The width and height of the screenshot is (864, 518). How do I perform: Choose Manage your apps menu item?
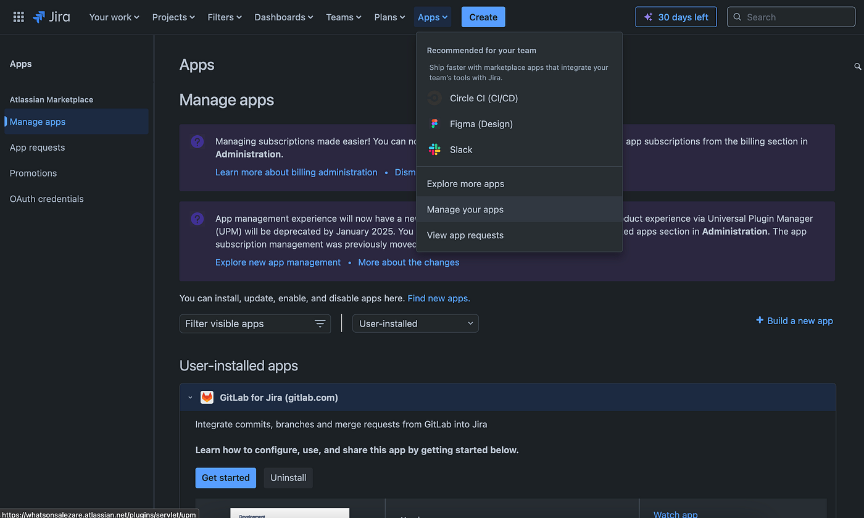pos(519,209)
